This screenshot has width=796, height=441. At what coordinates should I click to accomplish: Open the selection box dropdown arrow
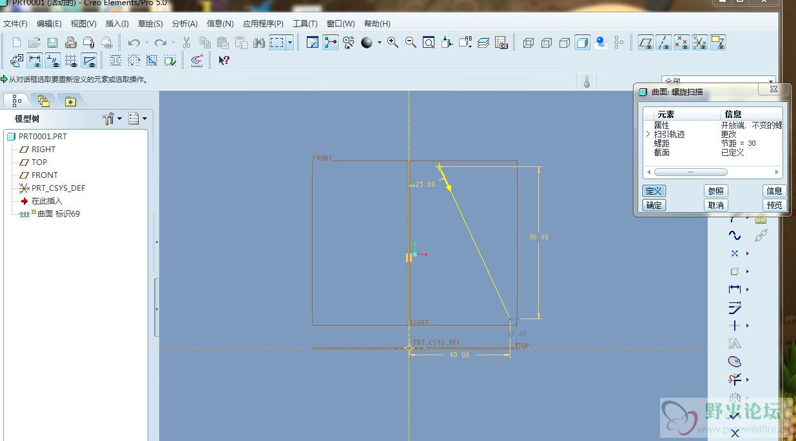click(x=290, y=43)
